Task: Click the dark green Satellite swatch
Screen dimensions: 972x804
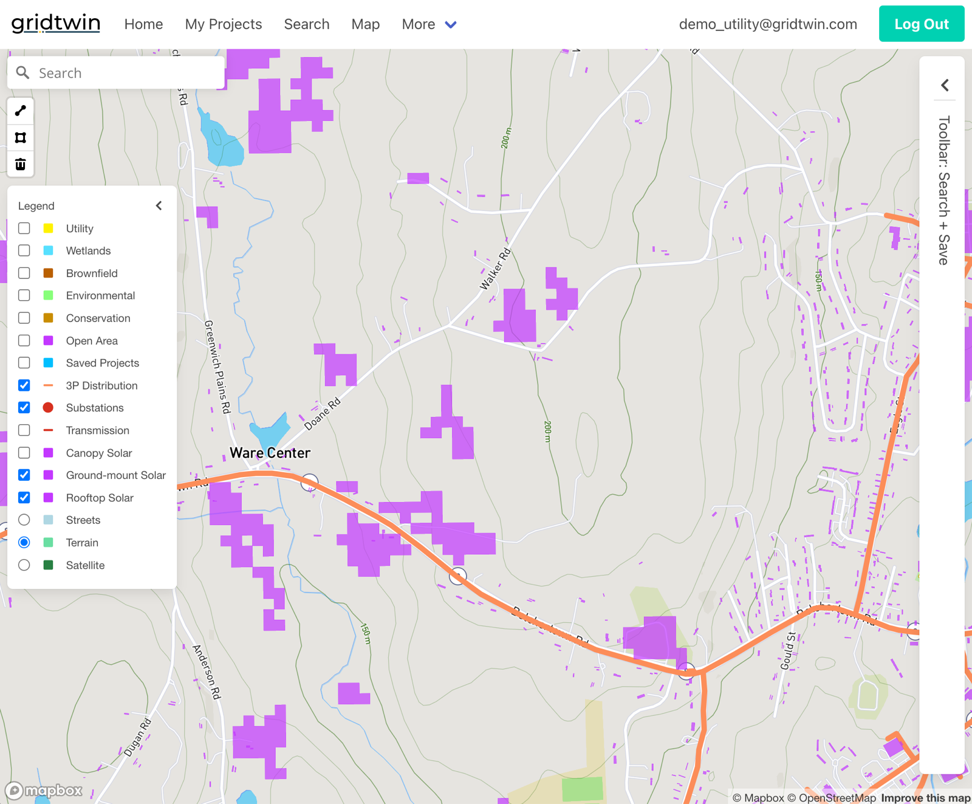Action: [49, 565]
